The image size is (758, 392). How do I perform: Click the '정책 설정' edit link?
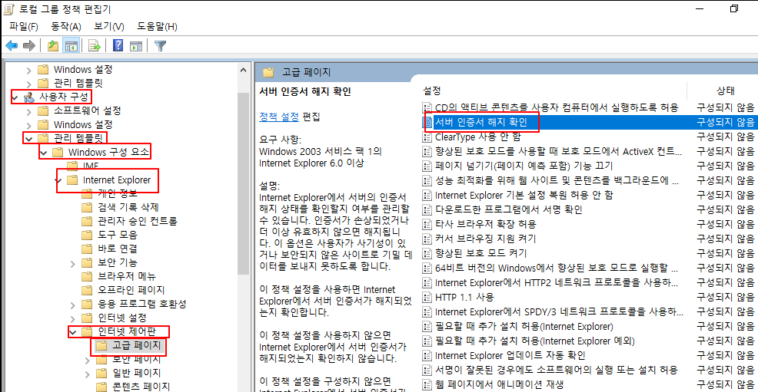pos(279,117)
